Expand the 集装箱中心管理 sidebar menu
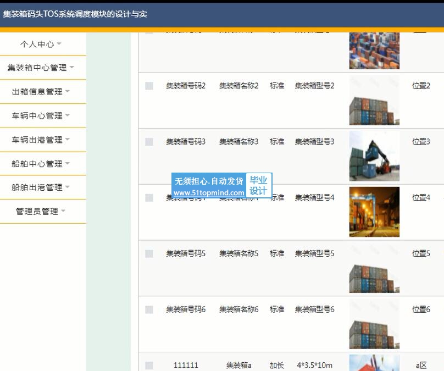The image size is (444, 371). tap(41, 68)
